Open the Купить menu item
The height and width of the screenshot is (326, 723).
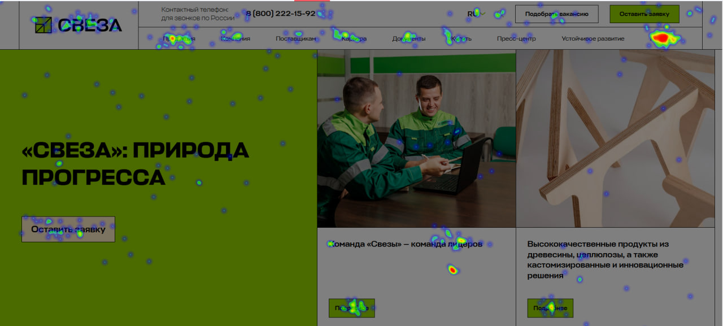(x=461, y=39)
